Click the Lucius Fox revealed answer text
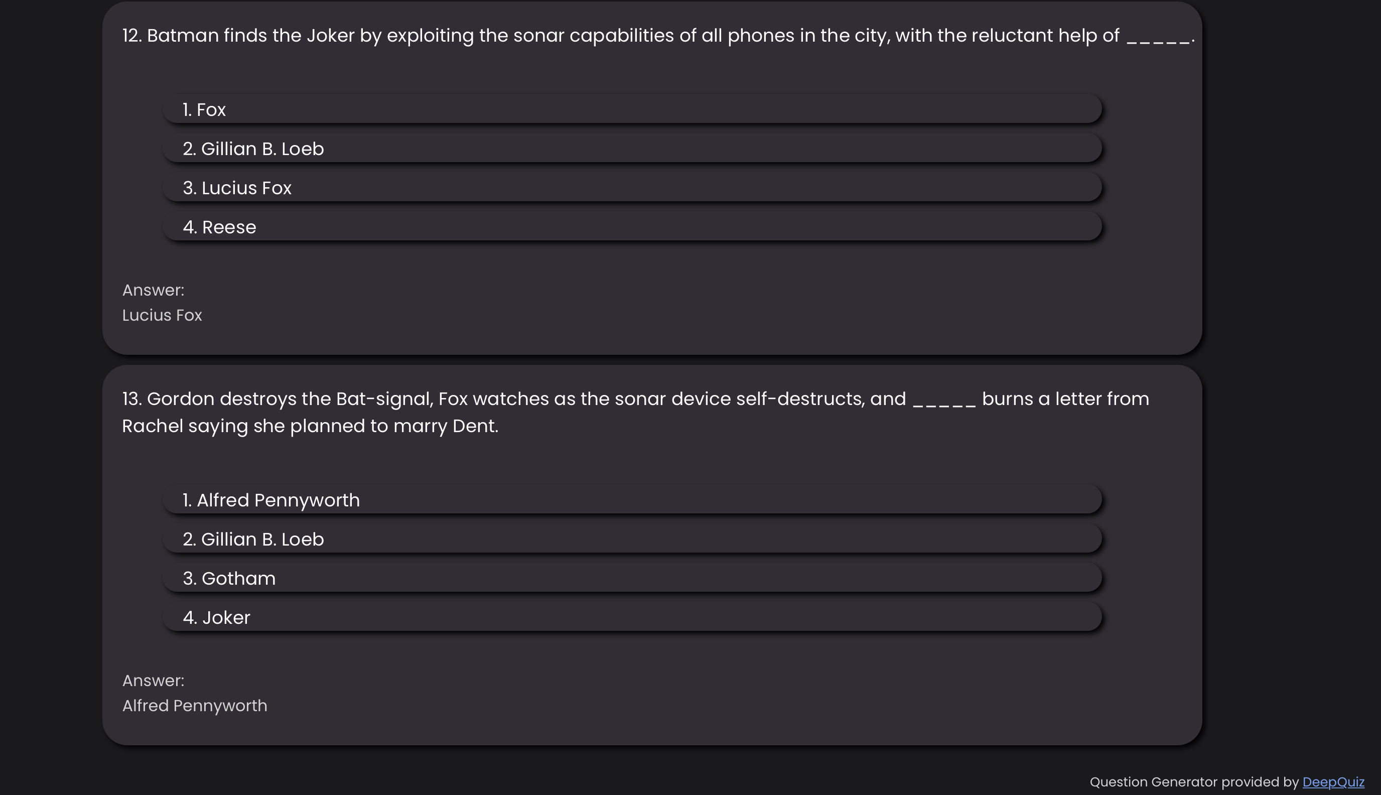 coord(162,315)
